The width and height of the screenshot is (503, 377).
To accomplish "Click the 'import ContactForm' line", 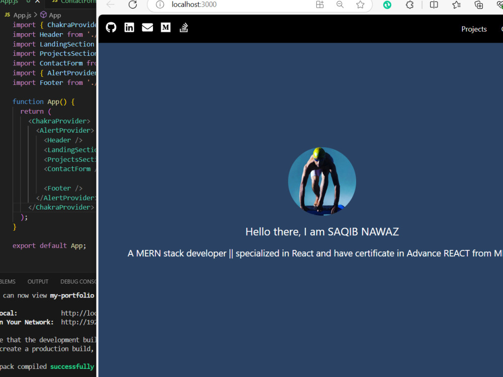I will pyautogui.click(x=54, y=63).
